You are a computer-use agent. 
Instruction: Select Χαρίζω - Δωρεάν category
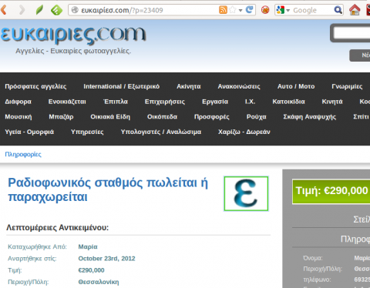click(x=244, y=132)
